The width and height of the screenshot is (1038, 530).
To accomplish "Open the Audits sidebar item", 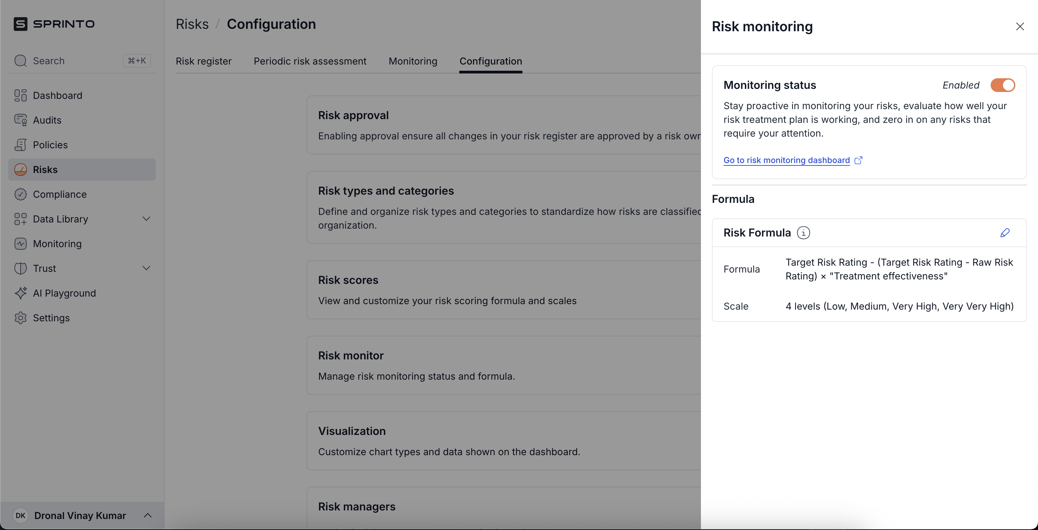I will (47, 120).
